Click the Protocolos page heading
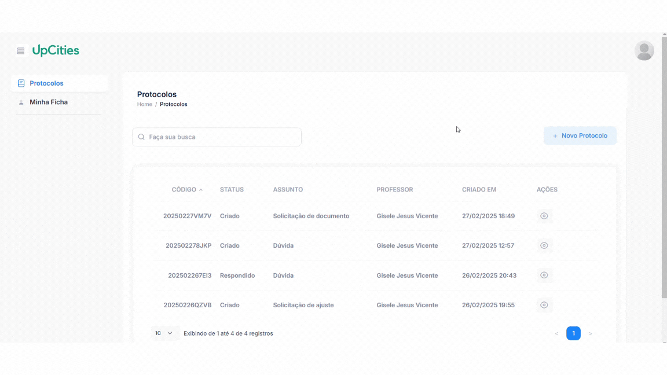 click(x=156, y=94)
